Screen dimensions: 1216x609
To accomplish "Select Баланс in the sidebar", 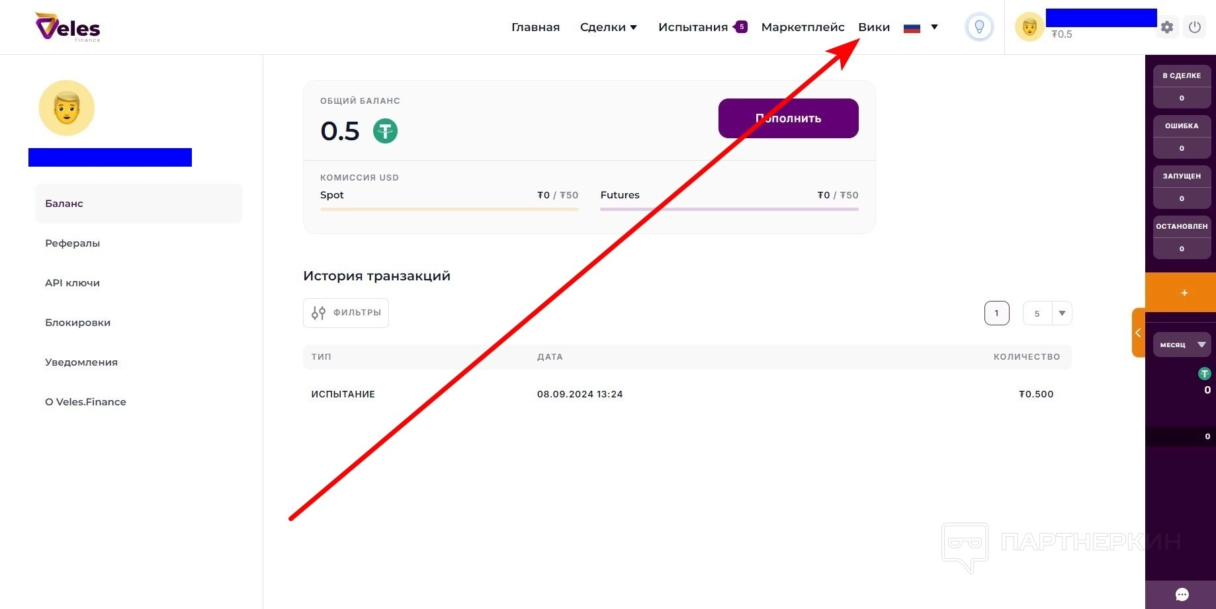I will pos(139,204).
